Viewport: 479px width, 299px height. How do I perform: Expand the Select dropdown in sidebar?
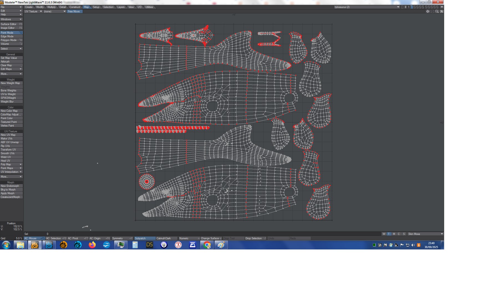click(11, 49)
